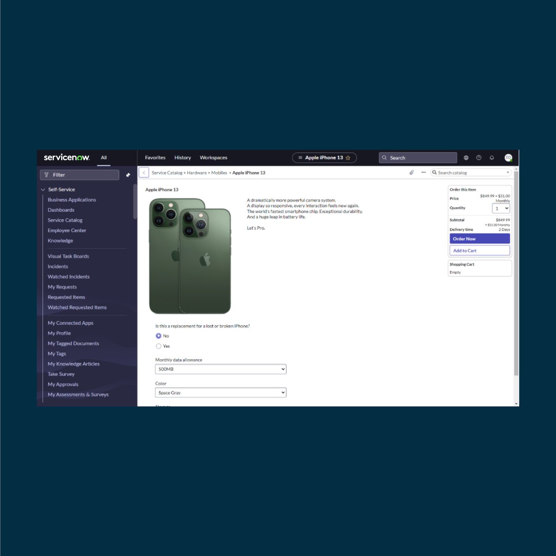Click the Search catalog magnifier icon
This screenshot has height=556, width=556.
434,172
